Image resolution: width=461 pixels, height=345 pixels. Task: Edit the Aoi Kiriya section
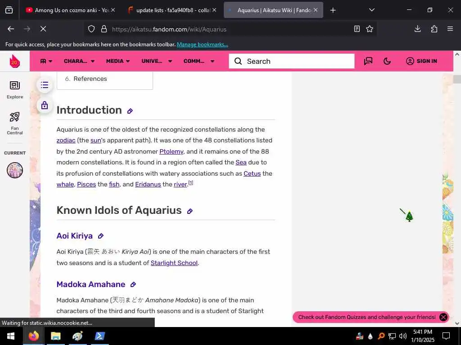pos(101,236)
